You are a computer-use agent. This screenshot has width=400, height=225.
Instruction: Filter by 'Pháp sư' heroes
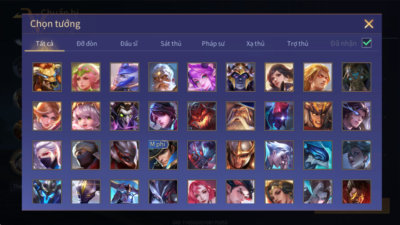tap(213, 44)
